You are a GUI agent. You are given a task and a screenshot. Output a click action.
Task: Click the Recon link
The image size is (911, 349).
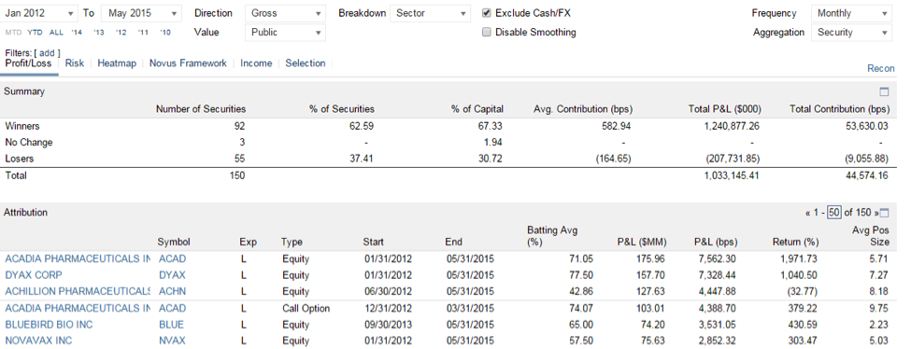[881, 68]
